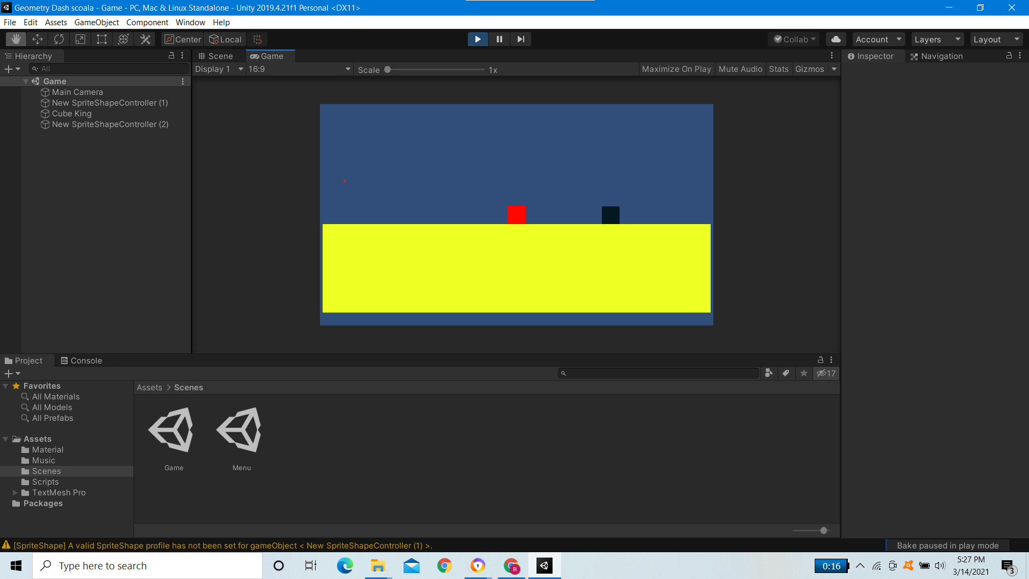Select Menu scene asset thumbnail
Screen dimensions: 1029x579
click(239, 430)
